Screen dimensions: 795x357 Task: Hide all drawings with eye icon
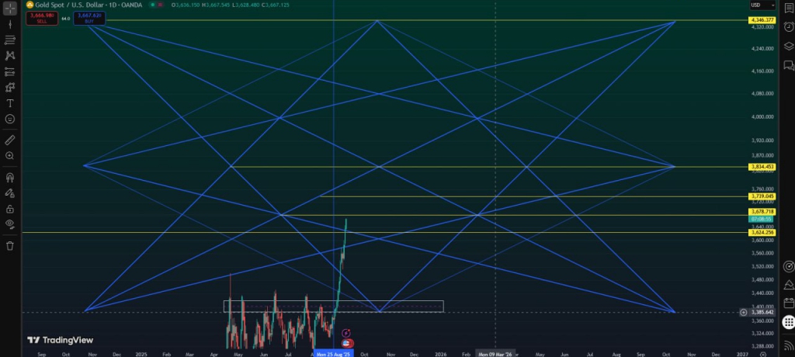[x=10, y=224]
